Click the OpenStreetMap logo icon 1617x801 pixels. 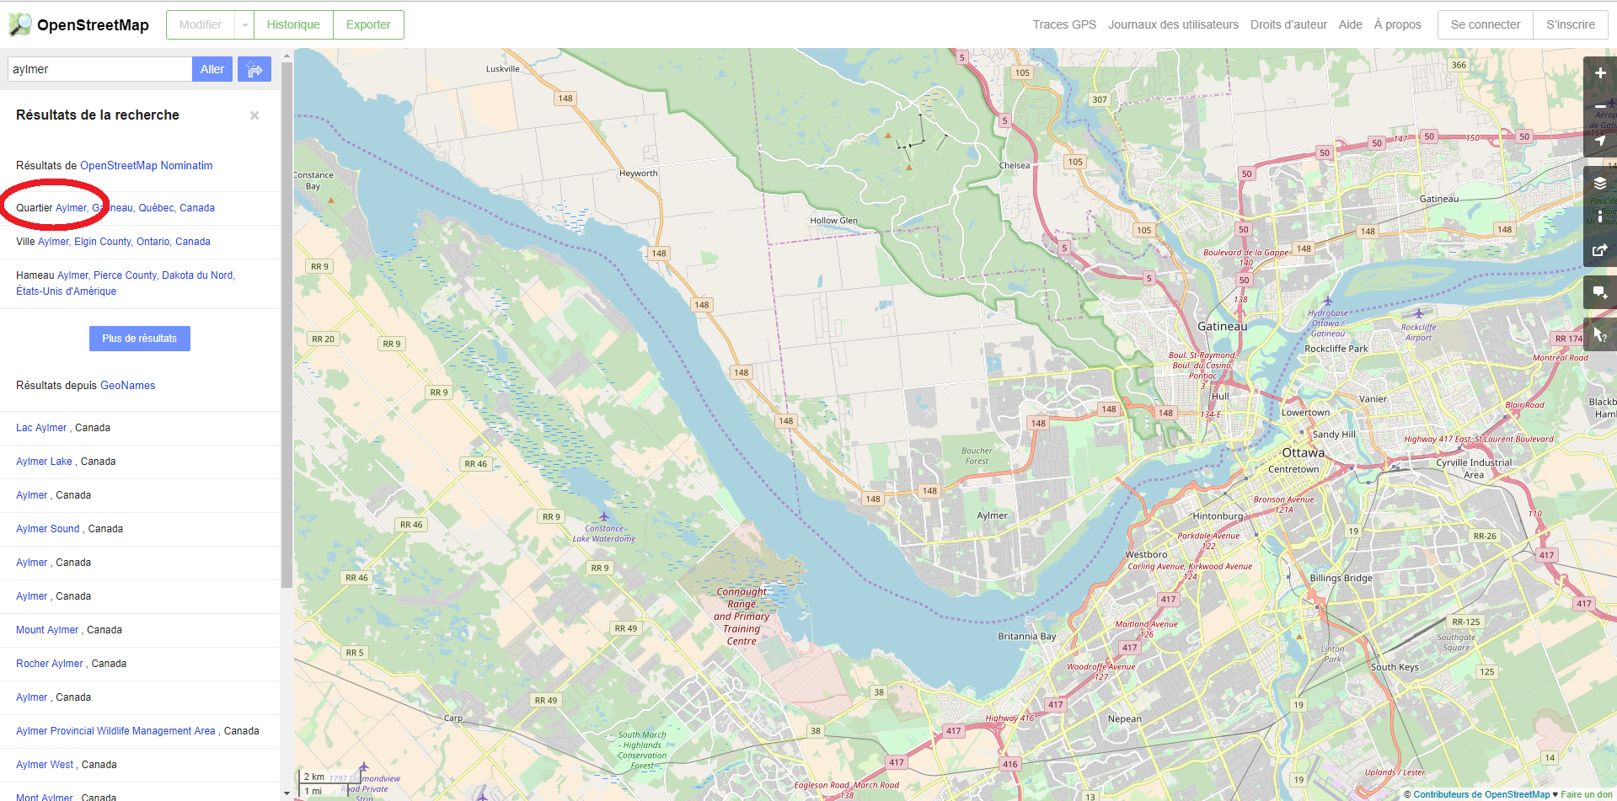(x=20, y=24)
